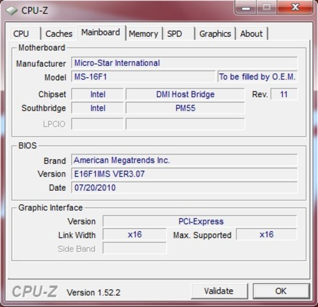Viewport: 318px width, 307px height.
Task: Click the BIOS Brand American Megatrends Inc.
Action: [184, 160]
